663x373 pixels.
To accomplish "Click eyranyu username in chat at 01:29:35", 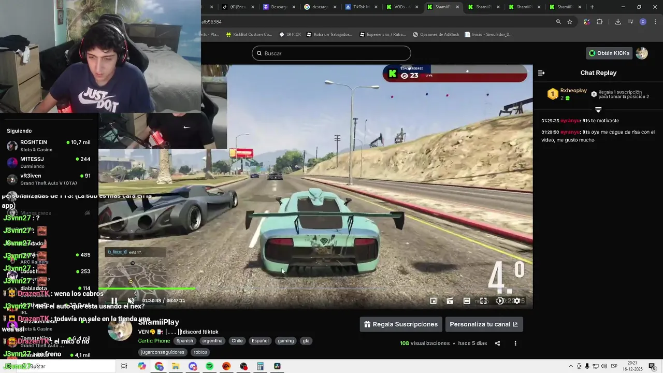I will click(x=570, y=121).
